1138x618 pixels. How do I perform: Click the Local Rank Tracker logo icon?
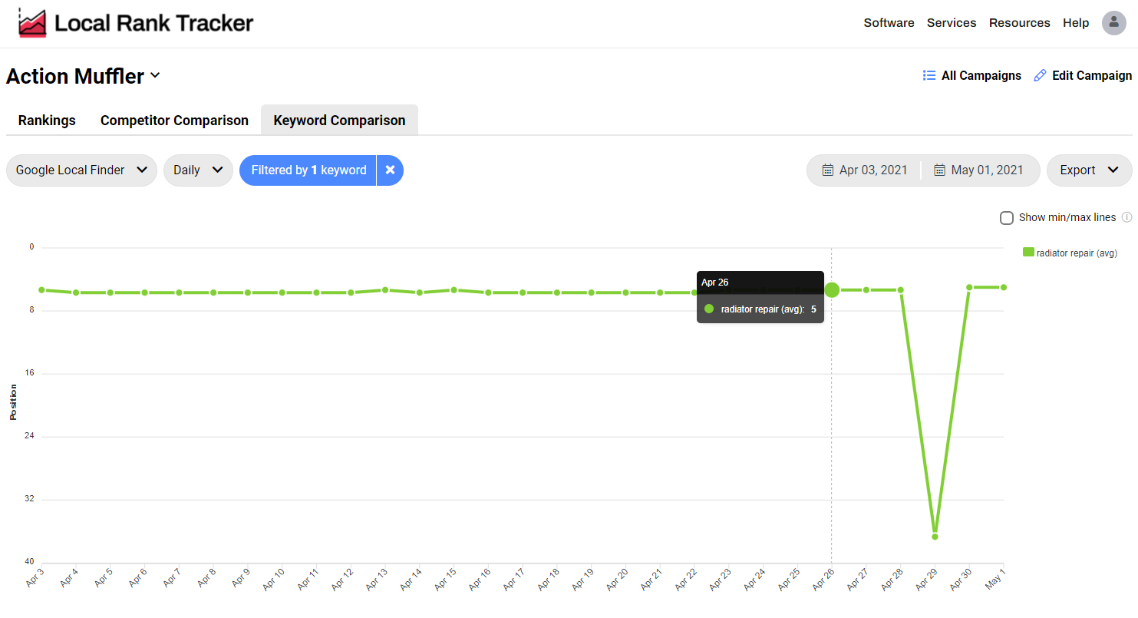click(x=32, y=23)
